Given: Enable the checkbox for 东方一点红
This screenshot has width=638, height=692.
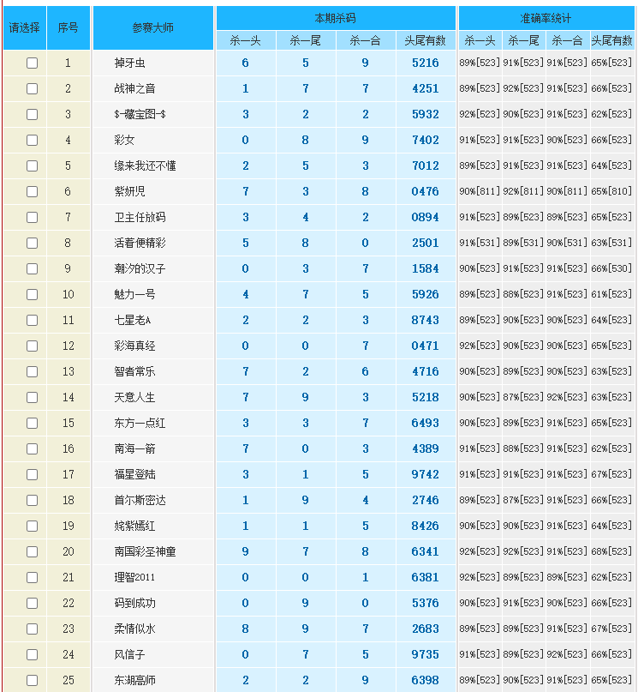Looking at the screenshot, I should coord(33,423).
